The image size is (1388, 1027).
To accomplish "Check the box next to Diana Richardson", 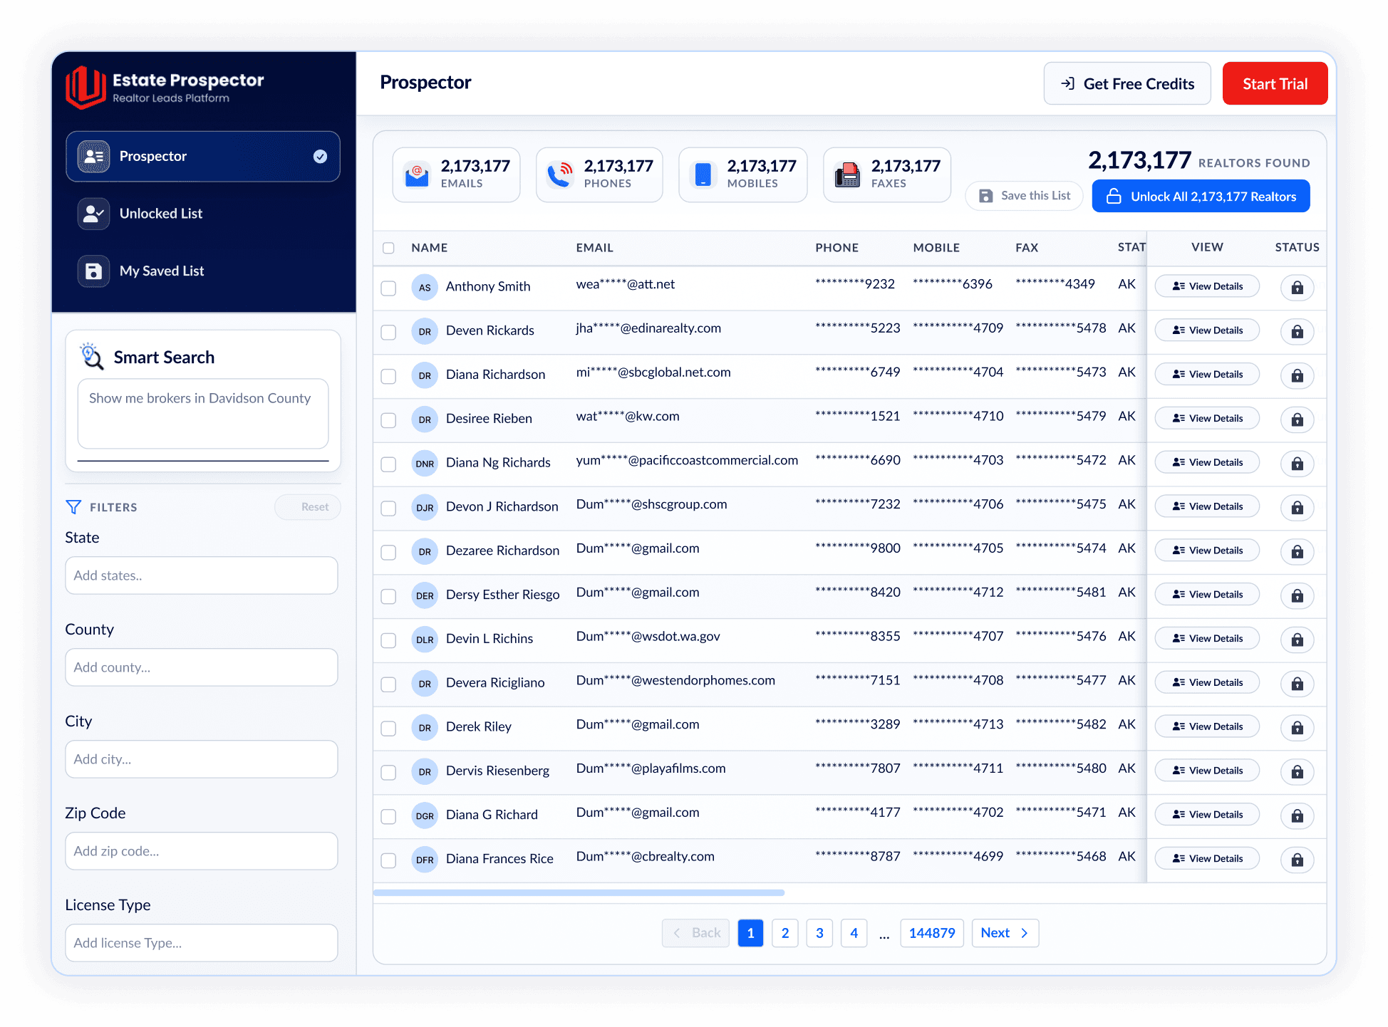I will pyautogui.click(x=388, y=376).
